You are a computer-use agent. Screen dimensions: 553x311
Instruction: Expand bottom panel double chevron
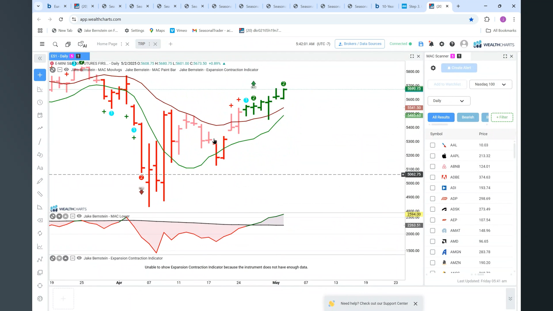pos(510,299)
